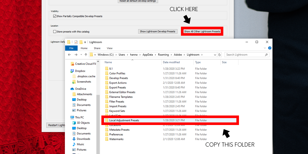Open the blue Help question icon
308x154 pixels.
tap(270, 48)
